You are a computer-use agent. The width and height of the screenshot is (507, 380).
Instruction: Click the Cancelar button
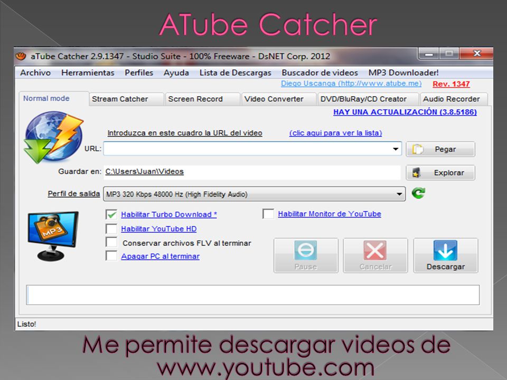(x=375, y=255)
